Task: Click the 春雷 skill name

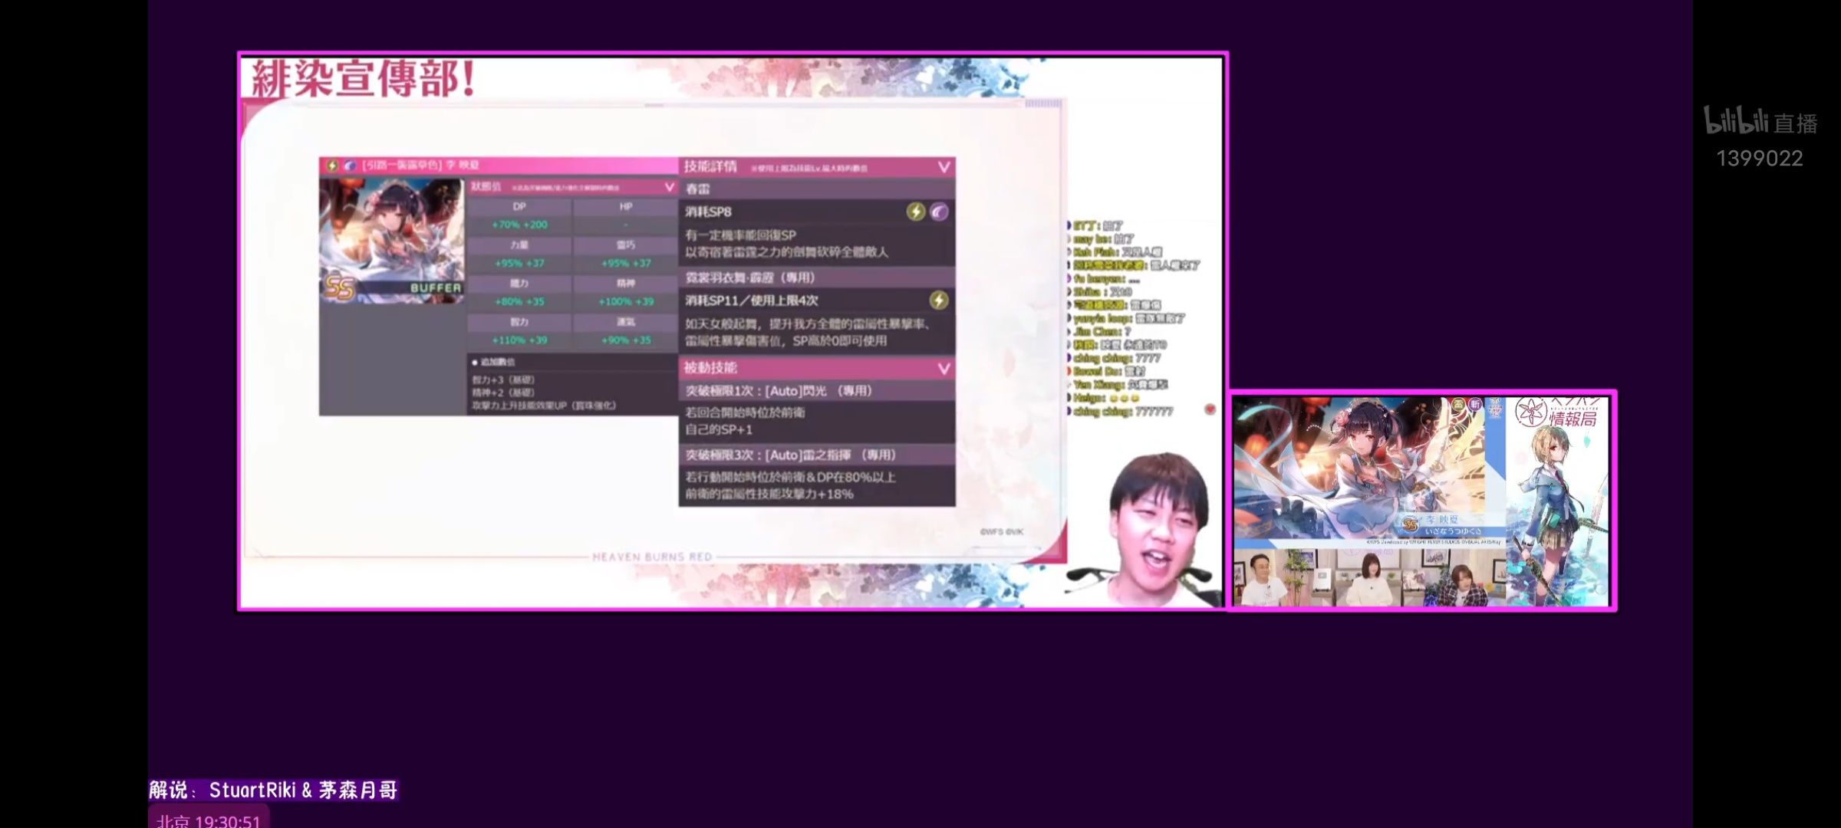Action: coord(698,189)
